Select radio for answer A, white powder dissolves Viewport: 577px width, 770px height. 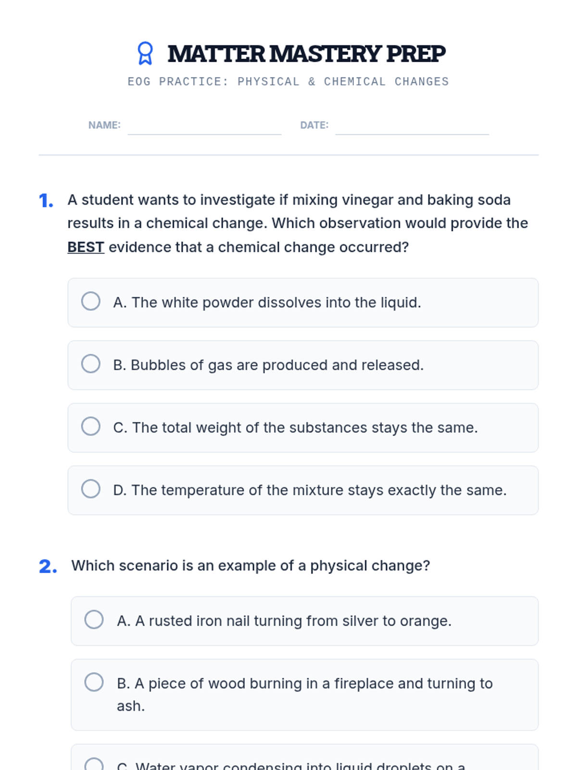(x=91, y=301)
